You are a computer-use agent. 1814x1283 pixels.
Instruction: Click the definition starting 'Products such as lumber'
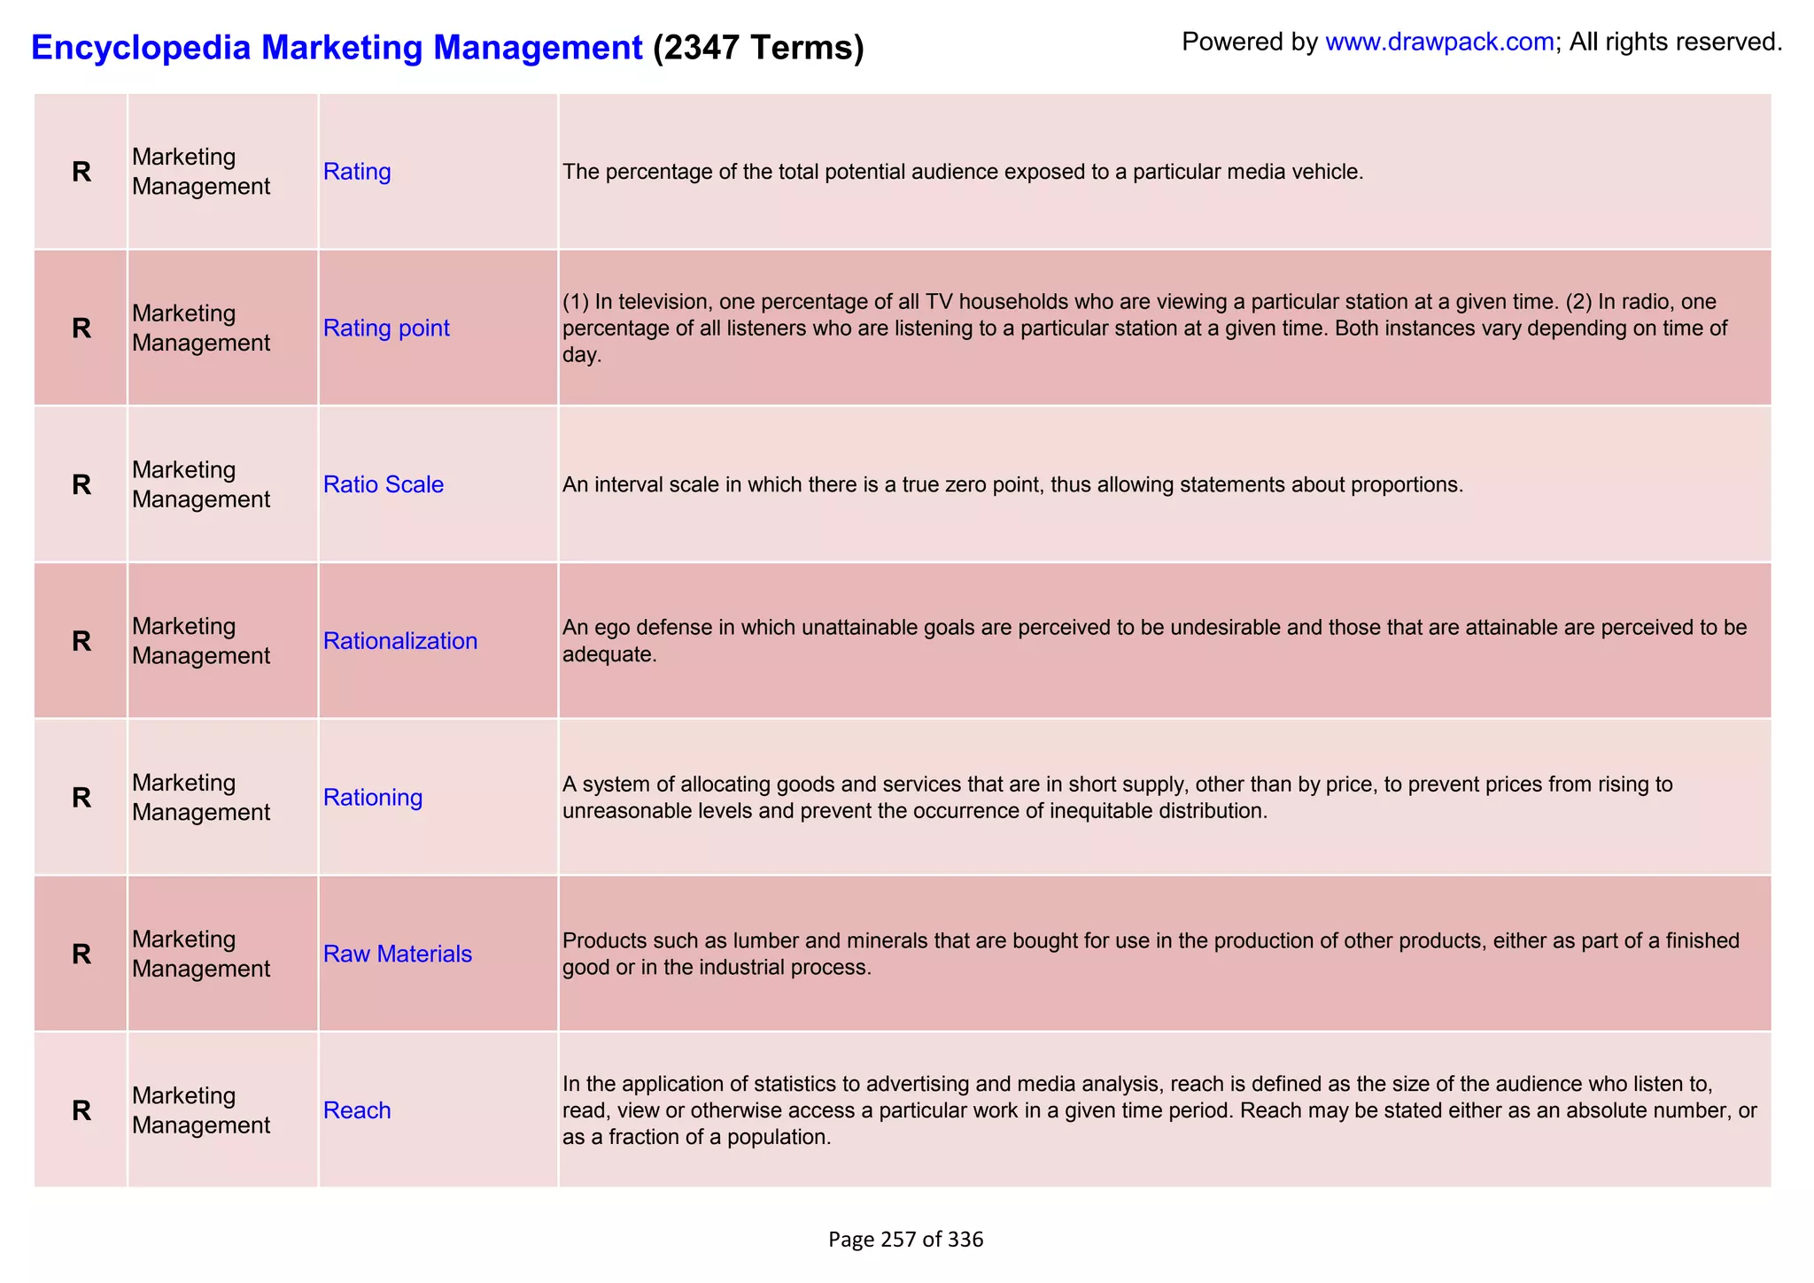click(1151, 954)
